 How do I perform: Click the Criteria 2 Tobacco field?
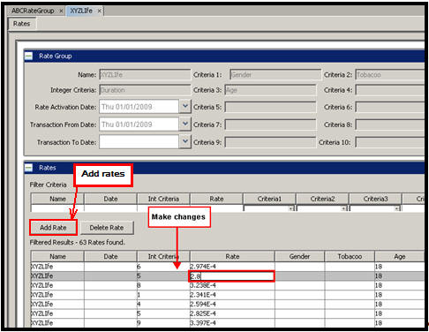[390, 75]
